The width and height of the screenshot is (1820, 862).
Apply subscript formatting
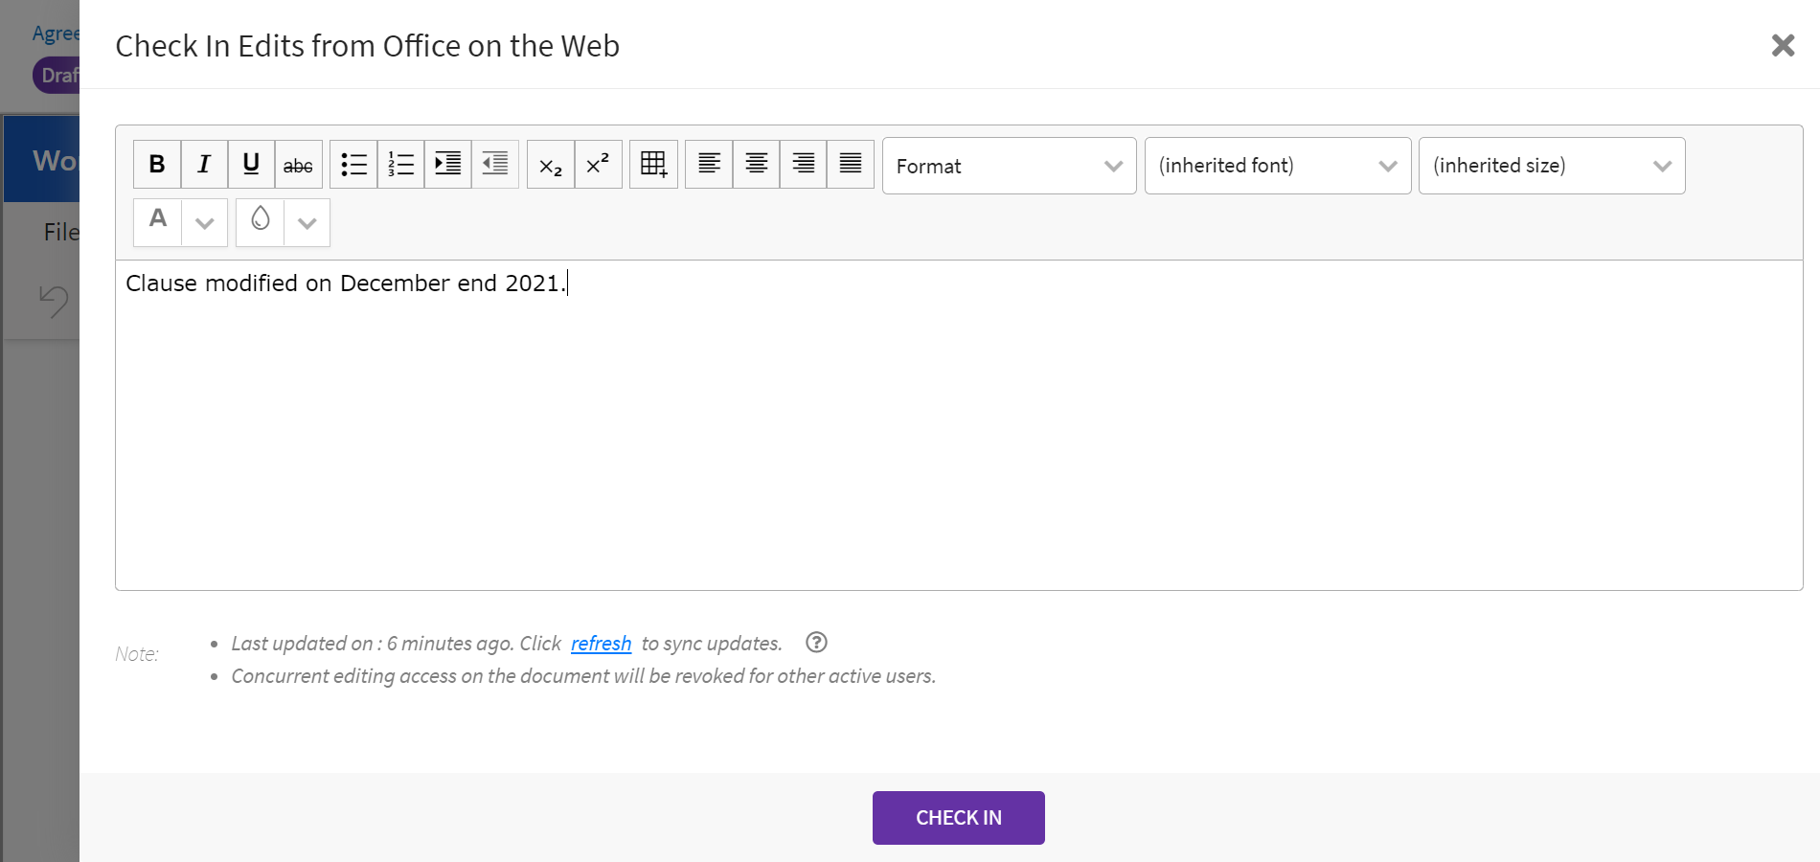click(x=551, y=165)
